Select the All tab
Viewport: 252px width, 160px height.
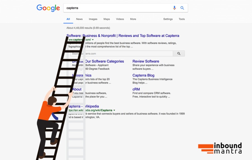click(68, 19)
